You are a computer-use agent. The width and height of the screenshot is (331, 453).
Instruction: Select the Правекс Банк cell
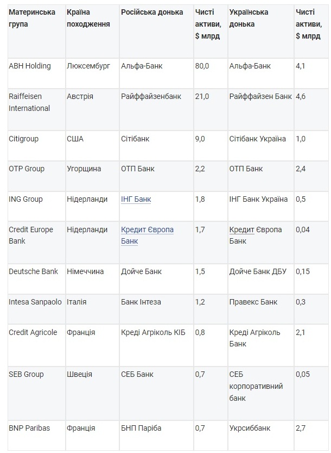(x=253, y=302)
